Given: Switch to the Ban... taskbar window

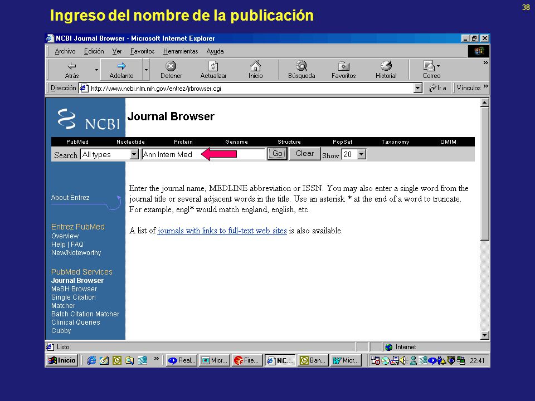Looking at the screenshot, I should tap(313, 360).
